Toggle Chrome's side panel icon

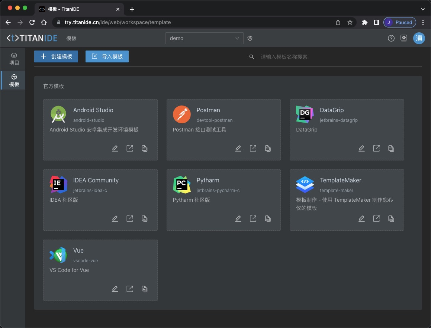point(376,22)
